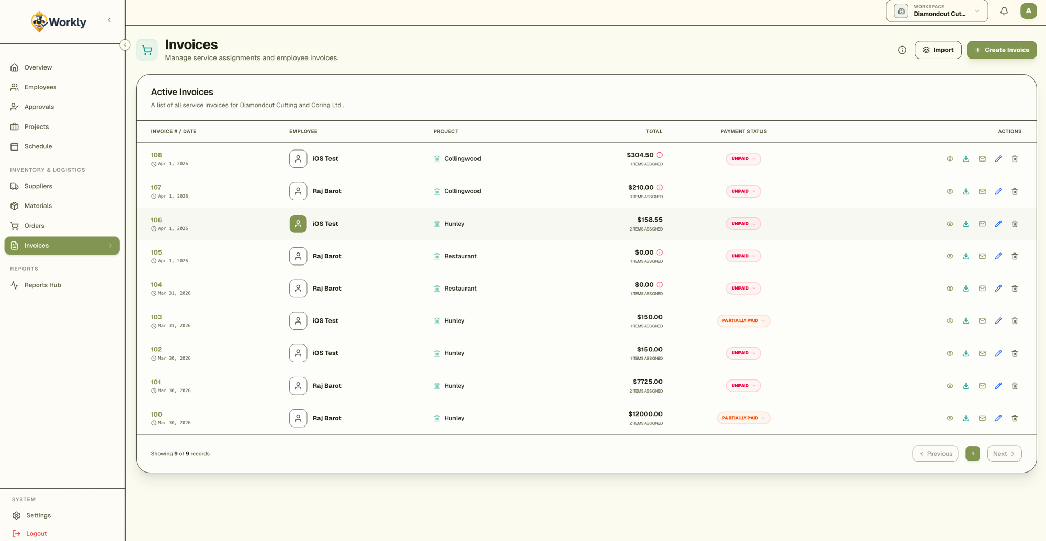Open the Partially Paid dropdown on invoice 103
This screenshot has width=1046, height=541.
click(x=743, y=320)
